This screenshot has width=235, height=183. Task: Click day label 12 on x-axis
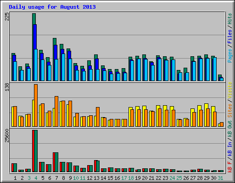[90, 178]
